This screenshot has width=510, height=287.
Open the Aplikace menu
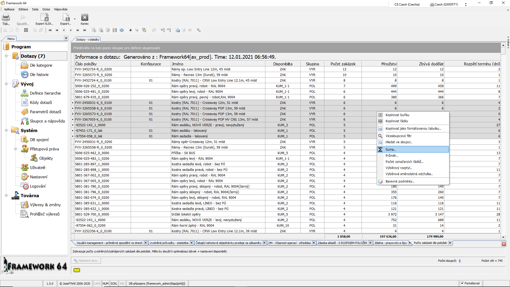pos(9,9)
